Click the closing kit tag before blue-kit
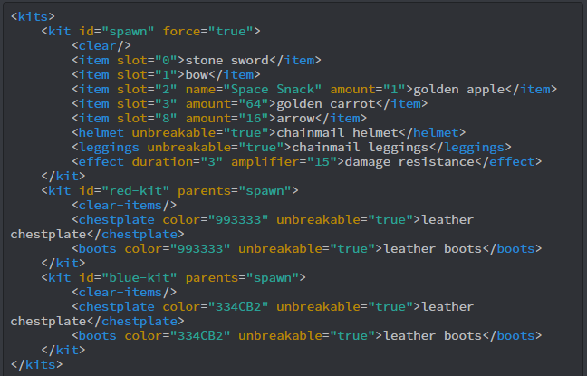Image resolution: width=587 pixels, height=376 pixels. coord(63,264)
